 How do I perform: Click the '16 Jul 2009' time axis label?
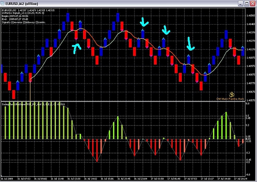click(x=7, y=179)
